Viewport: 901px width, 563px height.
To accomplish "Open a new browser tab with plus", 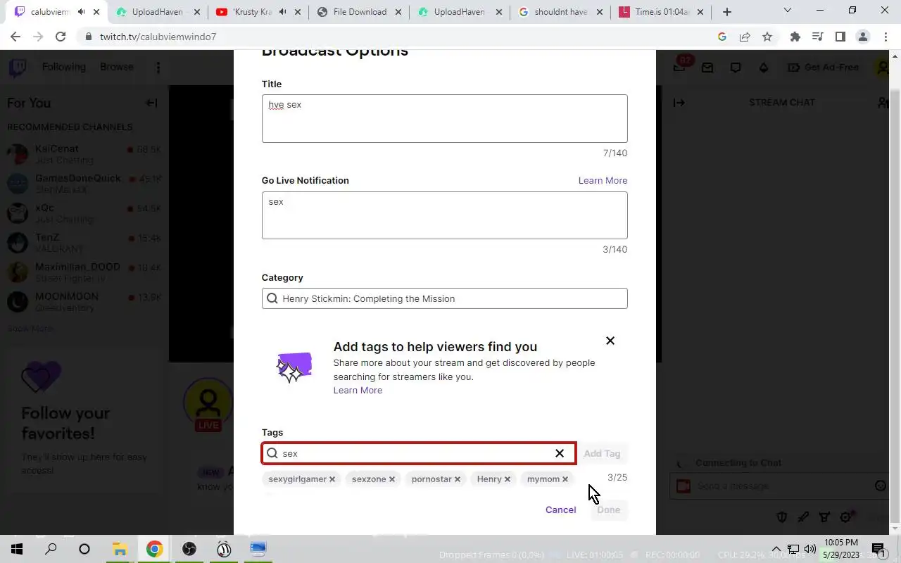I will coord(727,12).
